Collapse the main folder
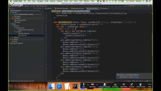 click(13, 26)
